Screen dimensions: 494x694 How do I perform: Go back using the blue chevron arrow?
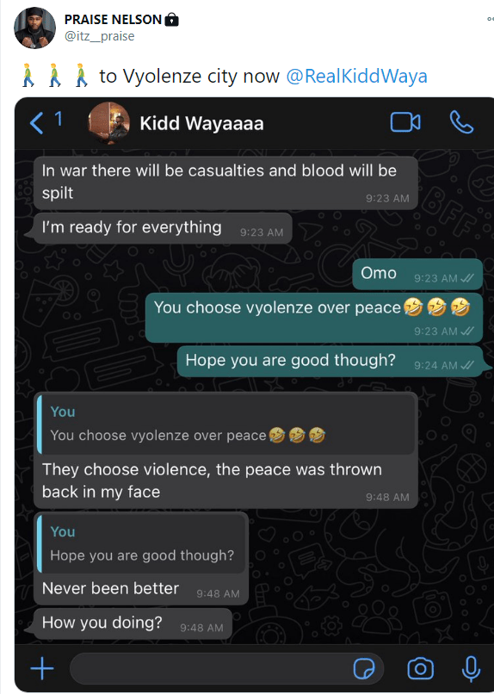tap(37, 122)
